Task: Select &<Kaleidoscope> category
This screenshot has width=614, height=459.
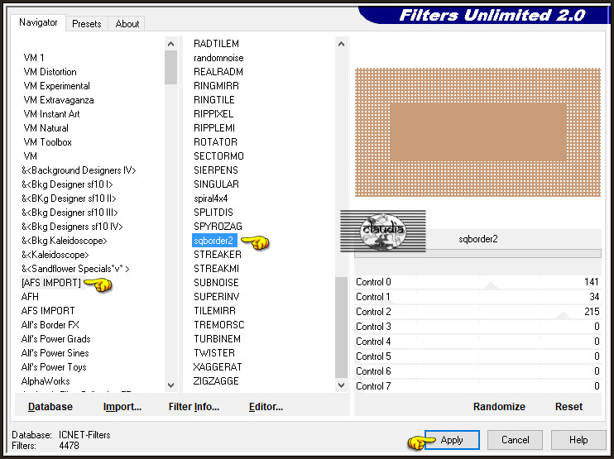Action: point(55,255)
